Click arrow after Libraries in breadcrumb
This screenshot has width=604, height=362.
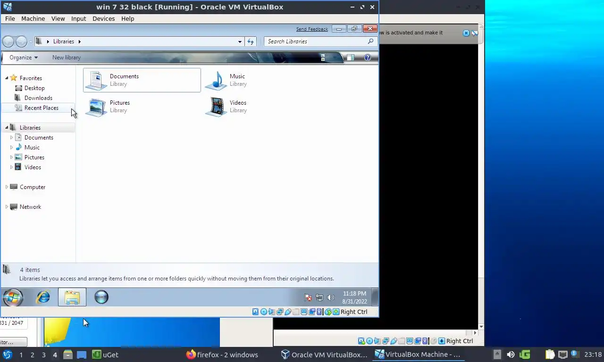click(x=79, y=41)
